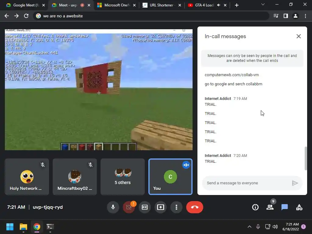This screenshot has width=312, height=234.
Task: Click audio indicator on You tile
Action: [186, 165]
